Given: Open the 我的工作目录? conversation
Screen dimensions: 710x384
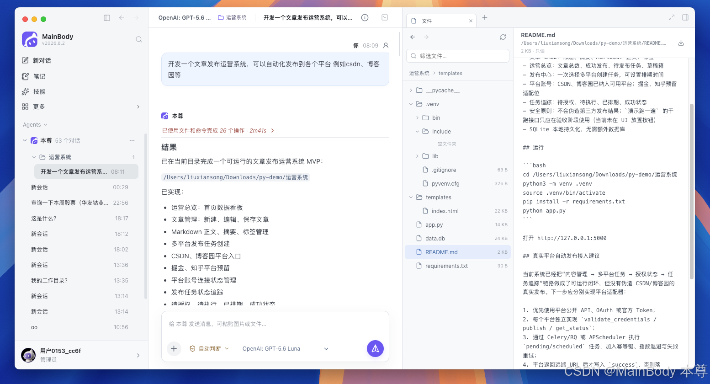Looking at the screenshot, I should point(79,280).
